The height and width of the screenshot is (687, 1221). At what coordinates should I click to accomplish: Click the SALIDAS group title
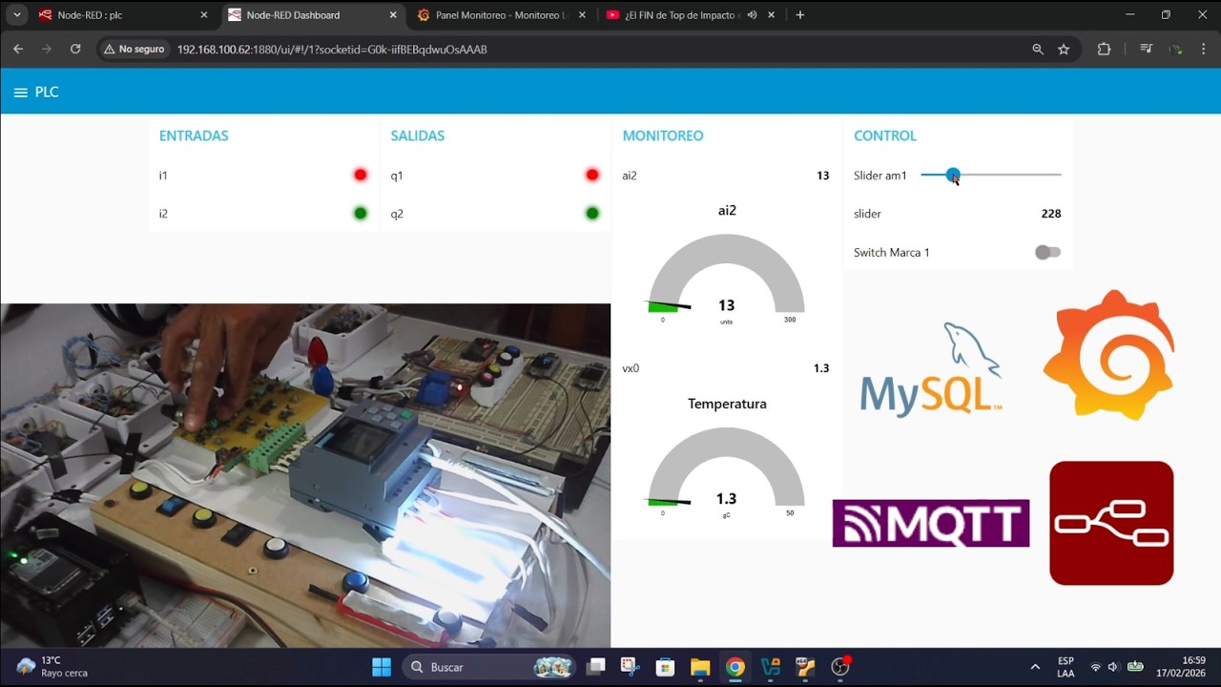(418, 135)
